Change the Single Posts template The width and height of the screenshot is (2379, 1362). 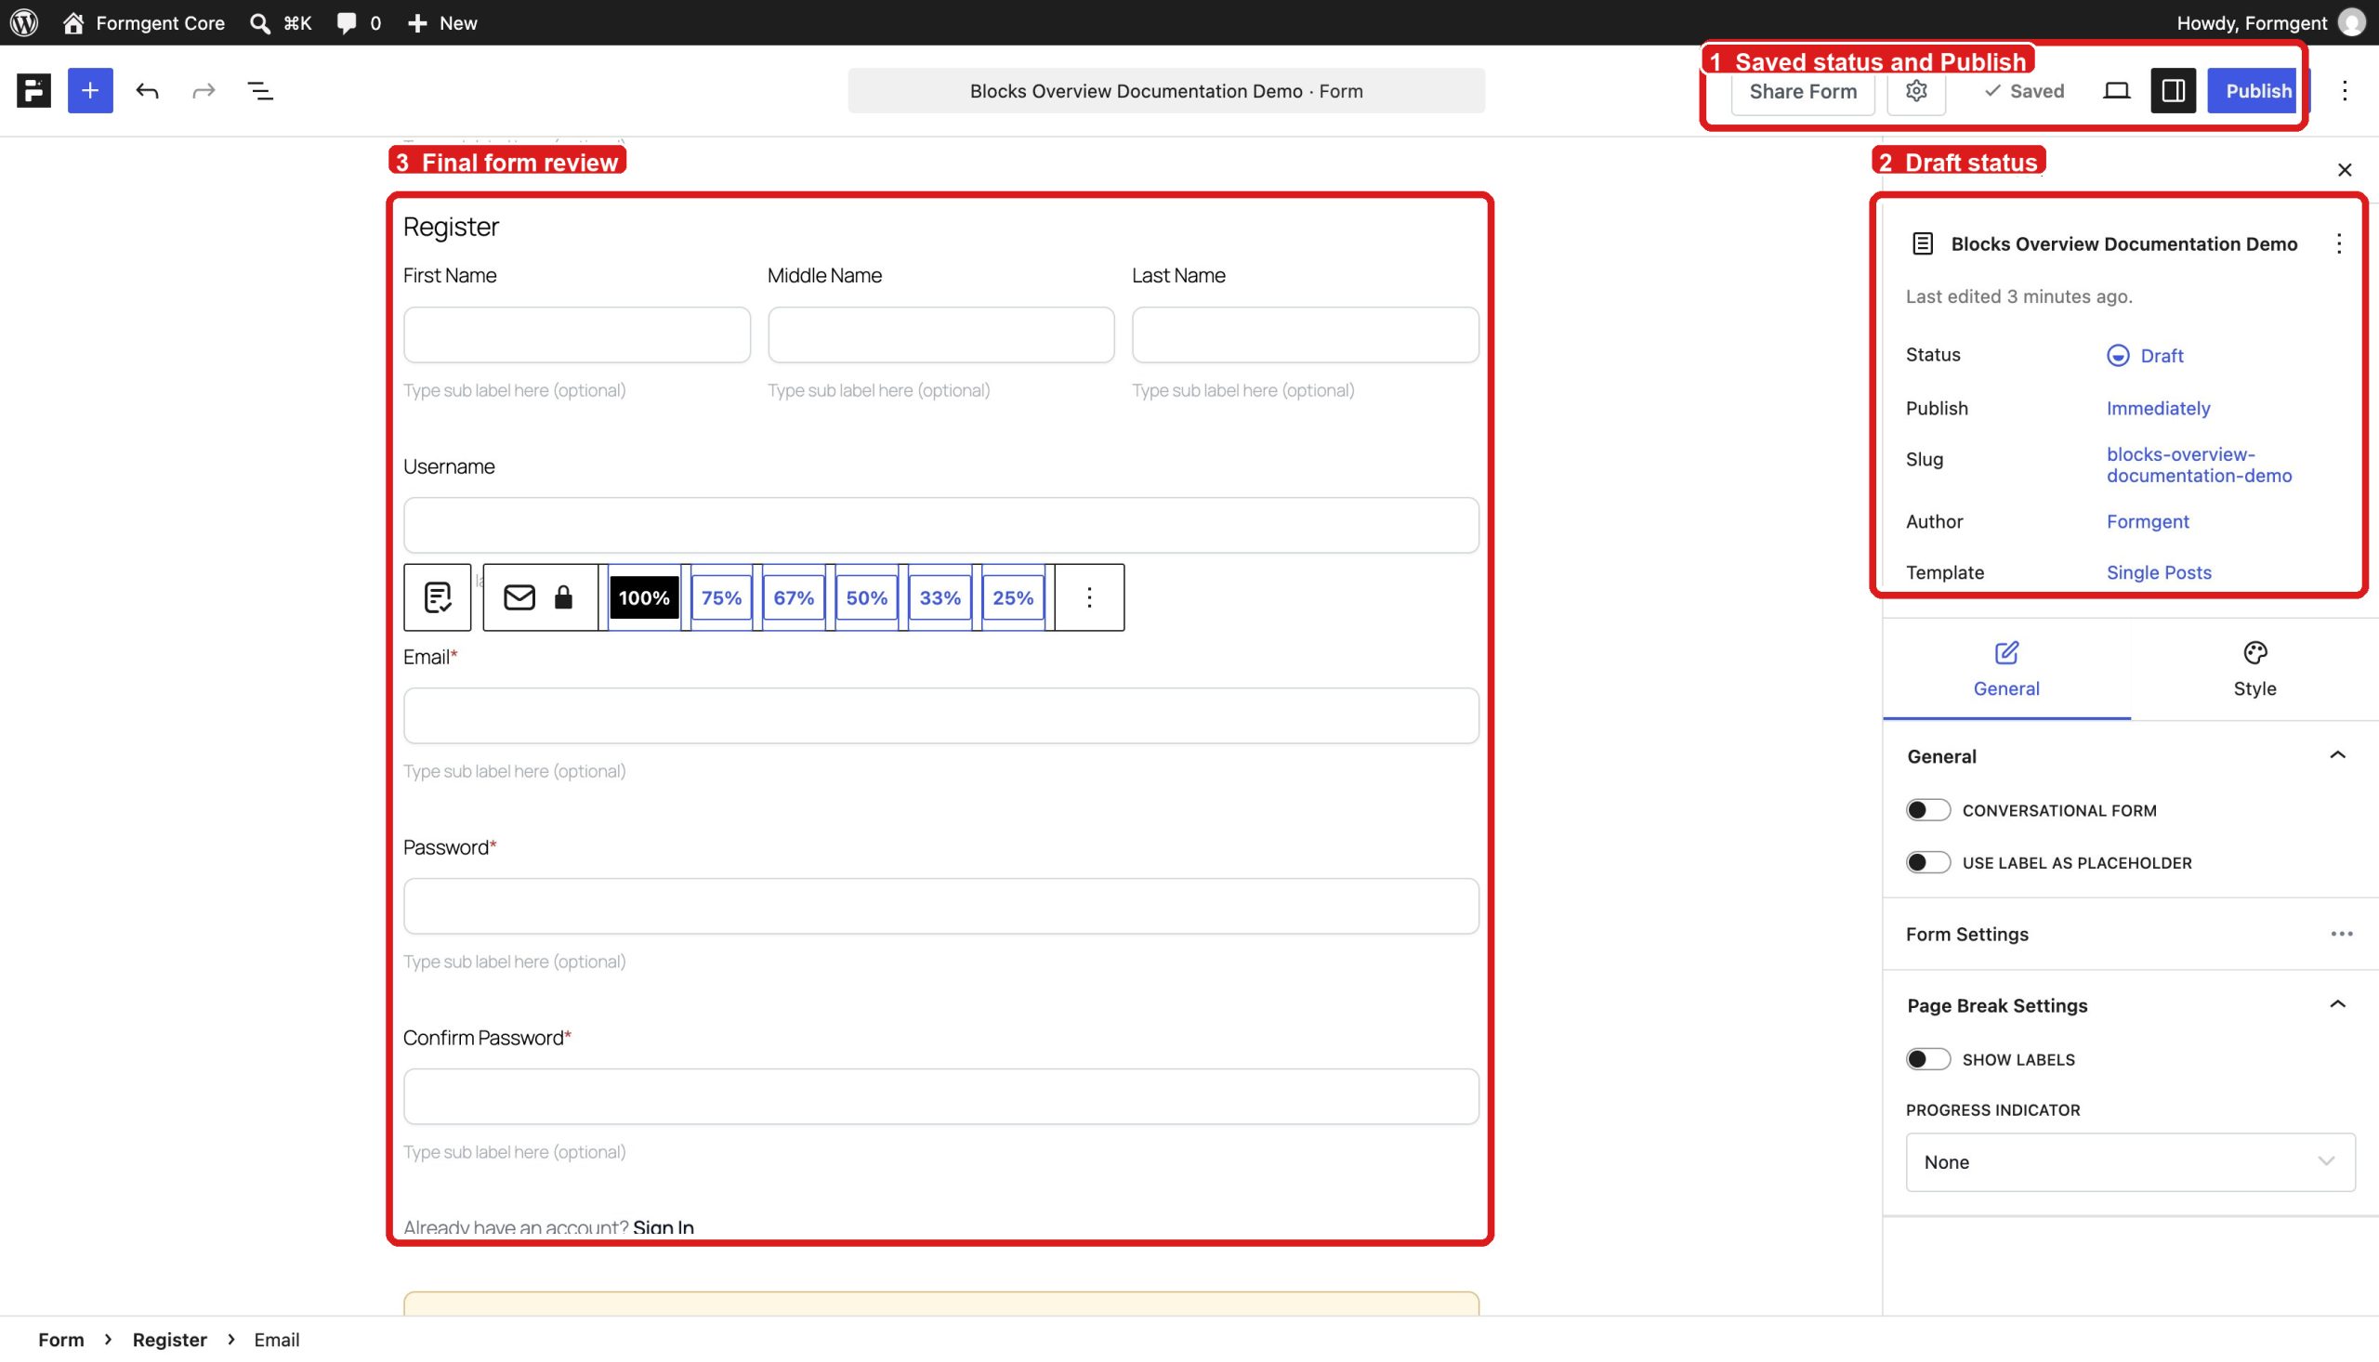pos(2158,572)
